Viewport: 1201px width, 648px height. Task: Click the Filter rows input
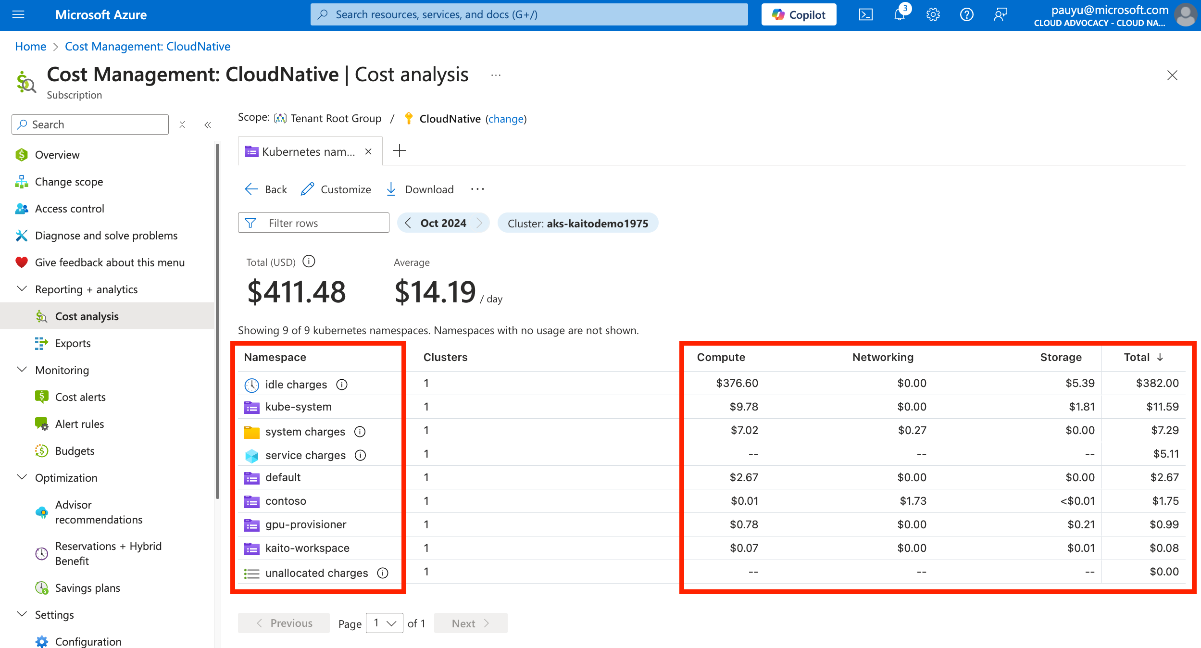(x=313, y=223)
